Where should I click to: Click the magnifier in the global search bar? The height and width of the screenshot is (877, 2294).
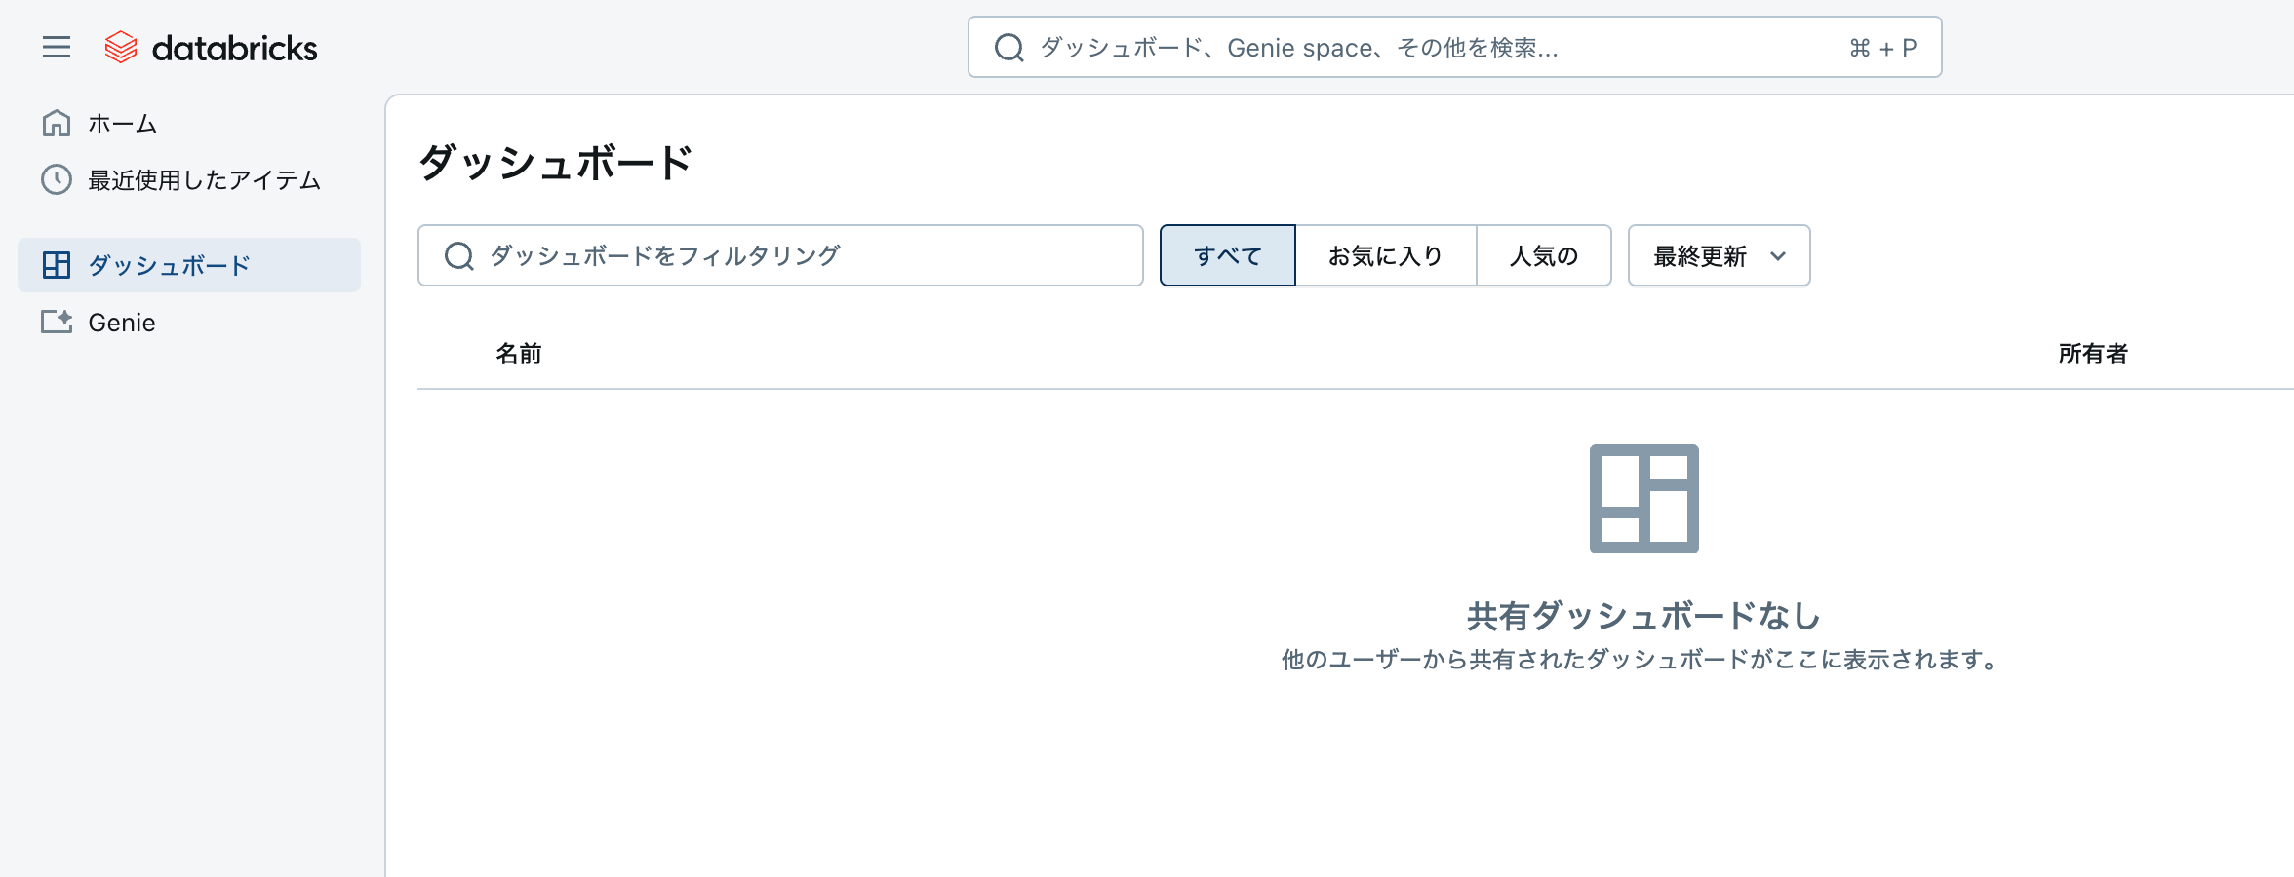coord(1008,47)
